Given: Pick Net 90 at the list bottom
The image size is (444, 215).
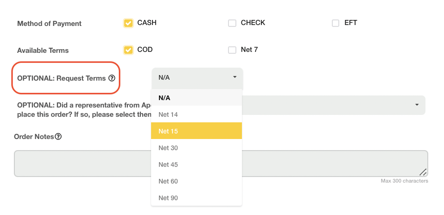Looking at the screenshot, I should point(168,198).
